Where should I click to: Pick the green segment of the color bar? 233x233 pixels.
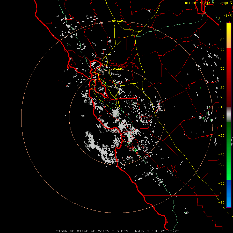(x=229, y=151)
